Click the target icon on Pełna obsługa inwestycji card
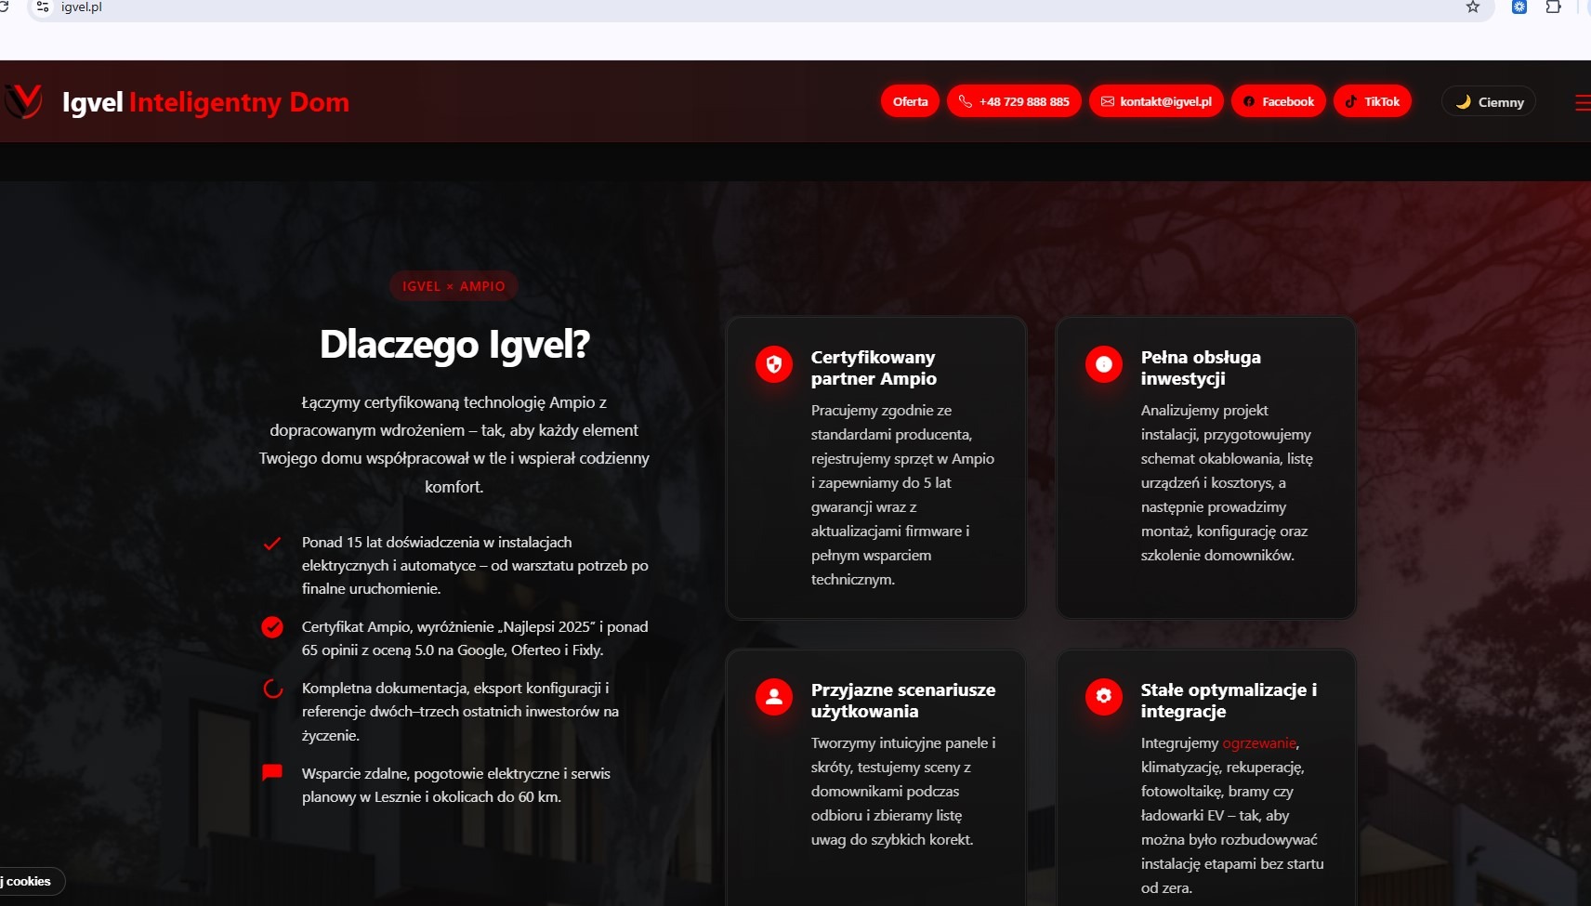The height and width of the screenshot is (906, 1591). click(x=1103, y=365)
